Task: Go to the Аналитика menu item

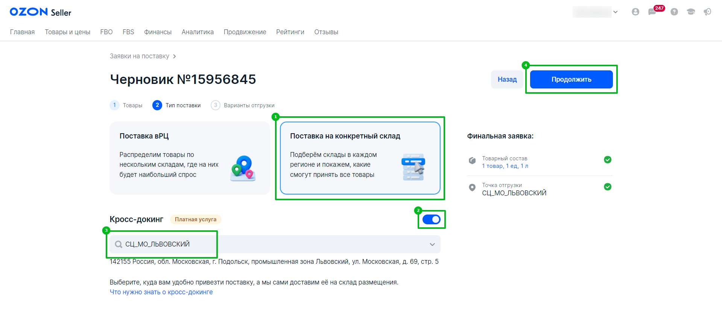Action: [x=198, y=32]
